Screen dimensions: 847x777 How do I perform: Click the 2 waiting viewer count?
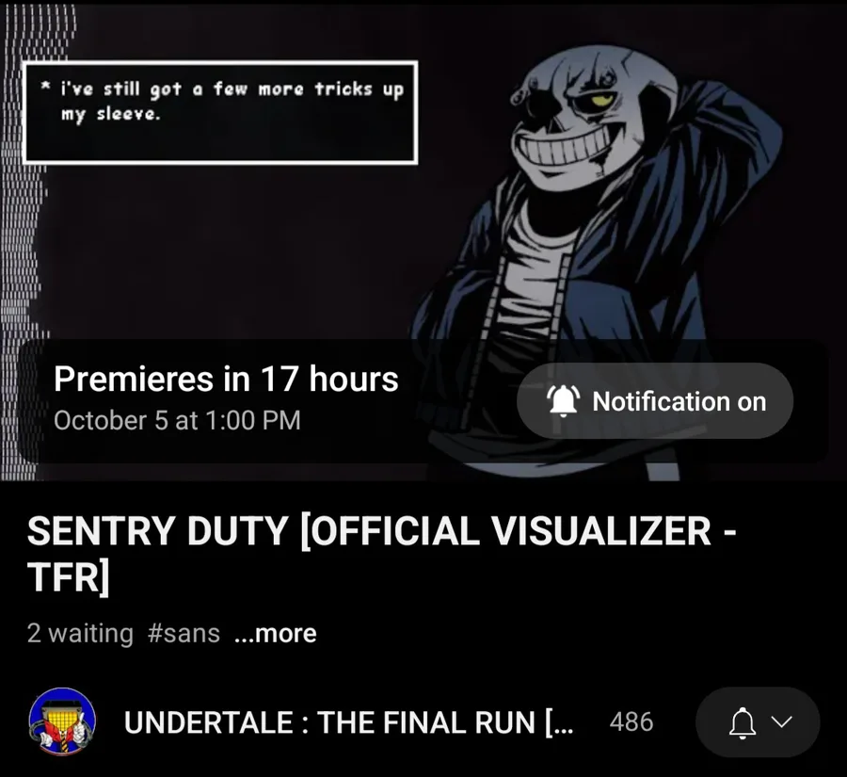(x=80, y=633)
